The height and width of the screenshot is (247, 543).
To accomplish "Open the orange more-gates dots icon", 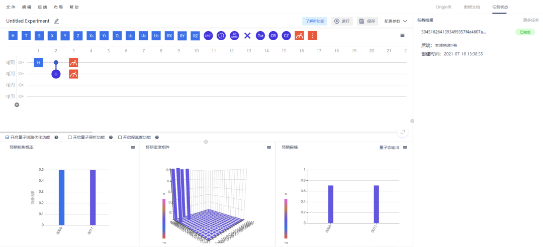I will [312, 36].
